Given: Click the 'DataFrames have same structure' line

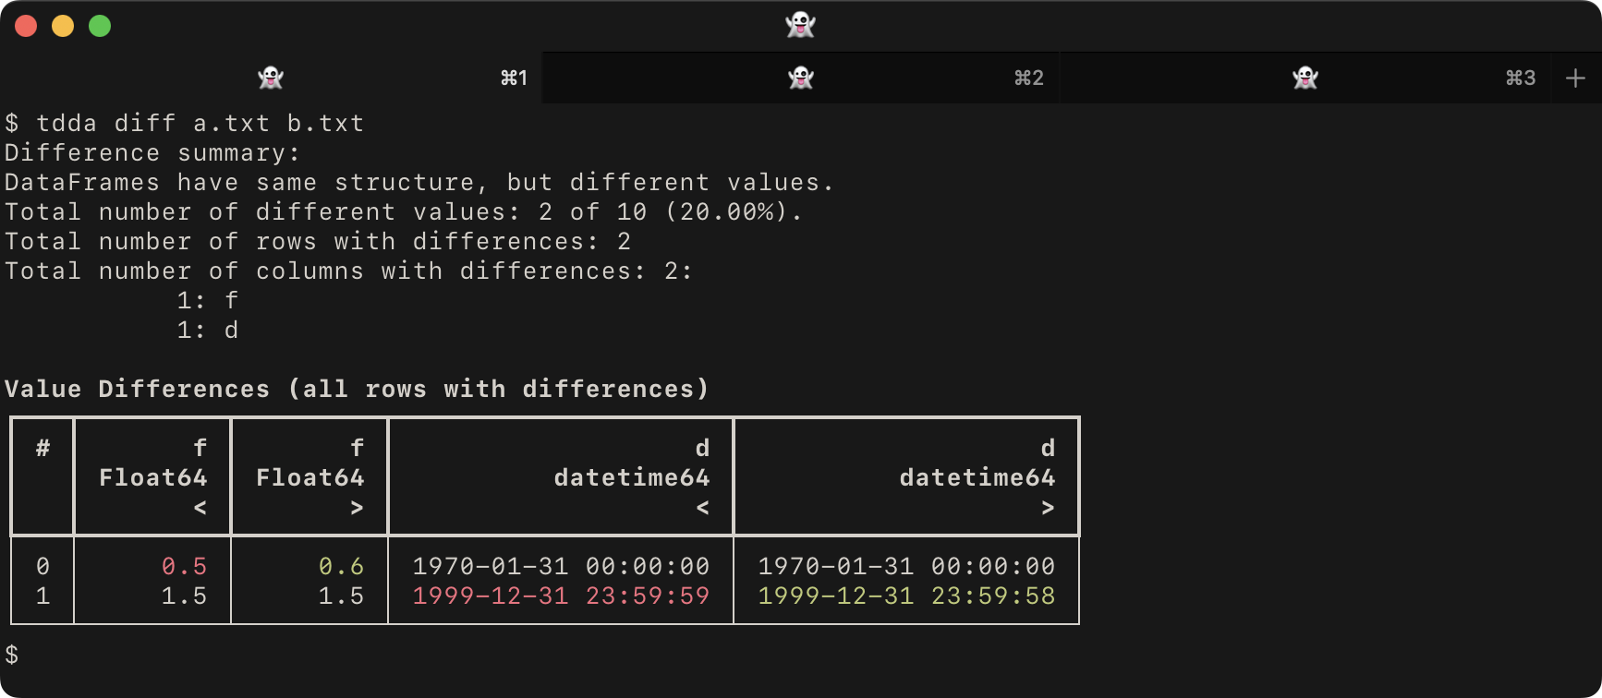Looking at the screenshot, I should (x=419, y=182).
